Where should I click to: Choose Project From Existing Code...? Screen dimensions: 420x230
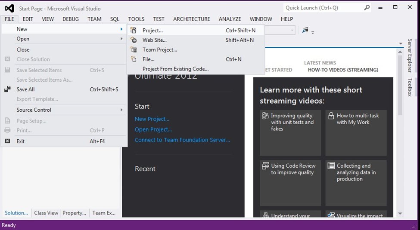click(196, 69)
